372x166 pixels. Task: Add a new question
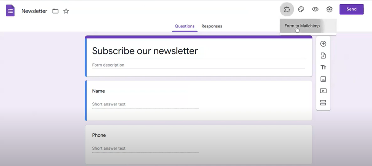point(323,44)
